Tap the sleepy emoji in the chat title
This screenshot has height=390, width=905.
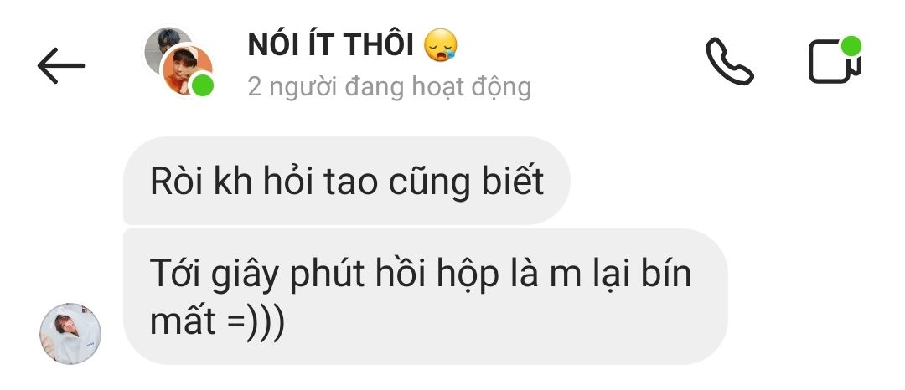pos(441,45)
